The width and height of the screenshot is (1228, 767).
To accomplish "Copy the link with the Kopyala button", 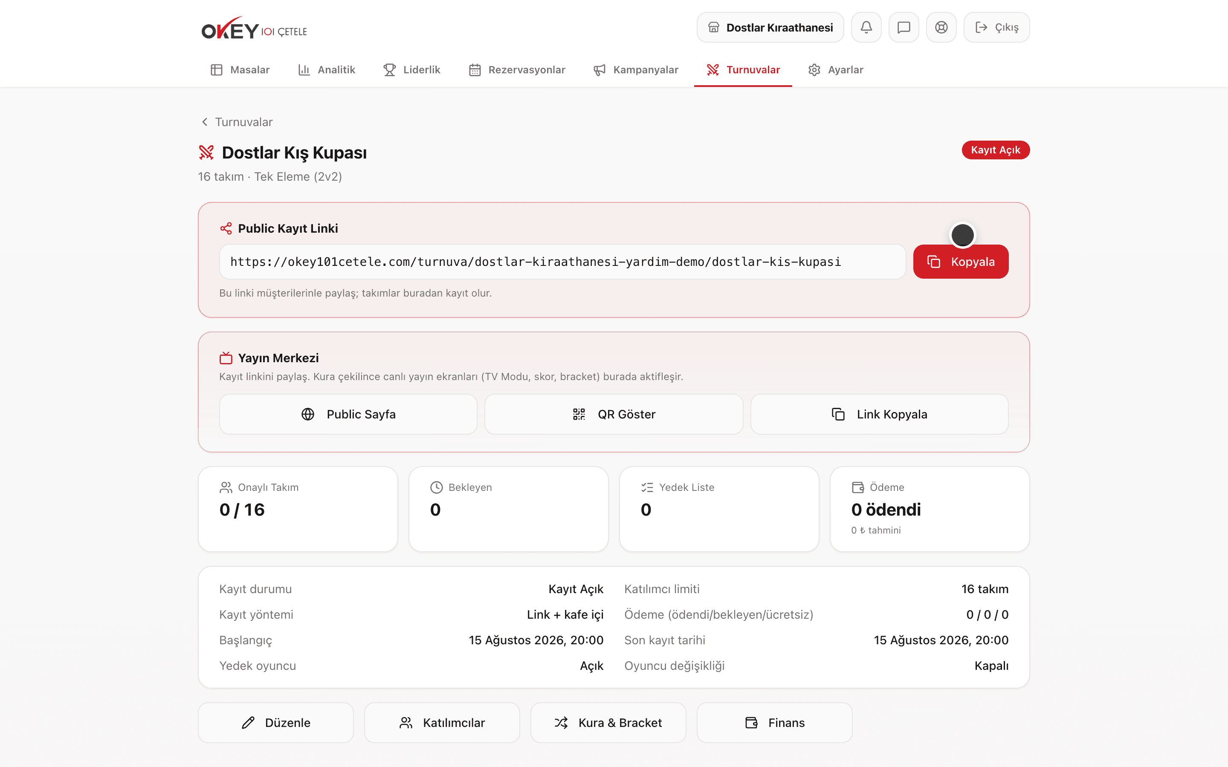I will [961, 262].
